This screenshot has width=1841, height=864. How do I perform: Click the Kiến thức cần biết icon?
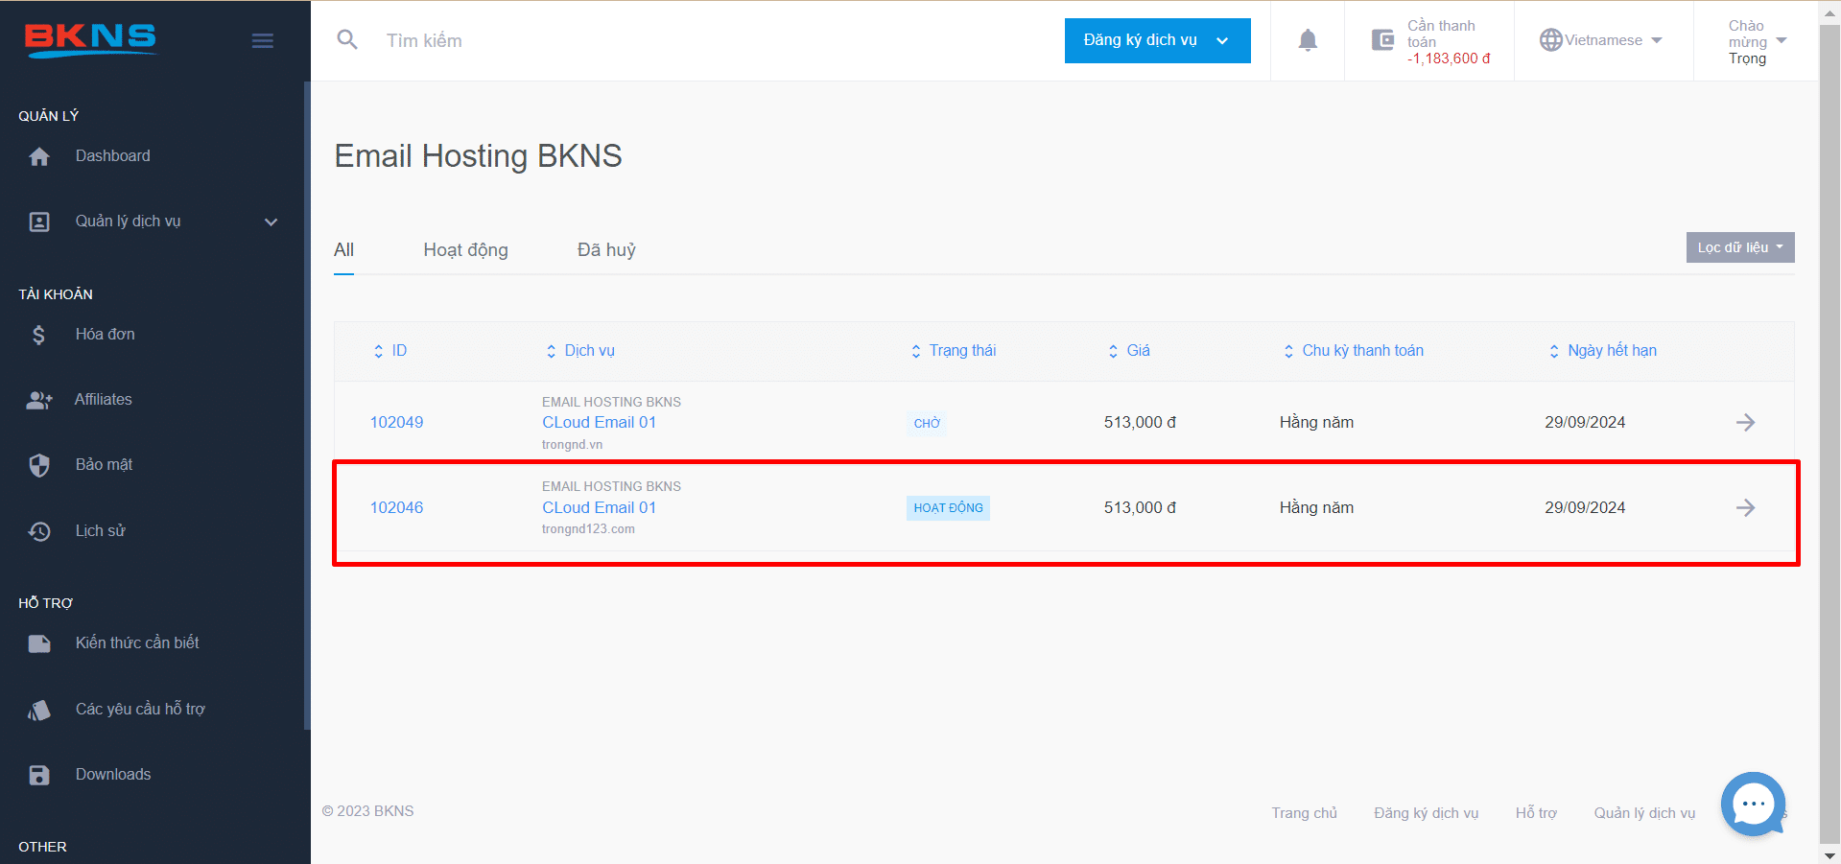coord(39,643)
